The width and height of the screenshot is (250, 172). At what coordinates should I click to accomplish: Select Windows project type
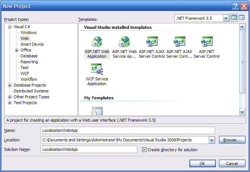[29, 33]
